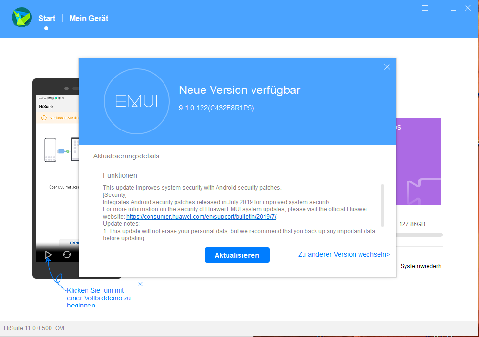
Task: Click the warning icon on phone preview
Action: pos(44,118)
